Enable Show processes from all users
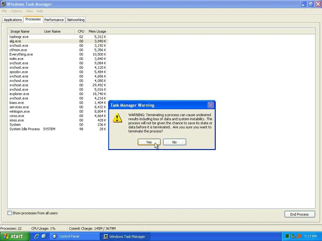 pyautogui.click(x=9, y=213)
